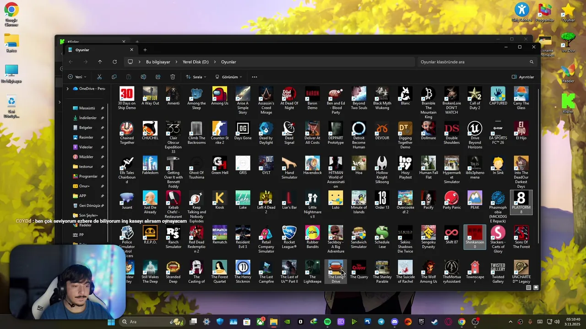Open the Sırala sort dropdown
586x329 pixels.
pyautogui.click(x=196, y=77)
